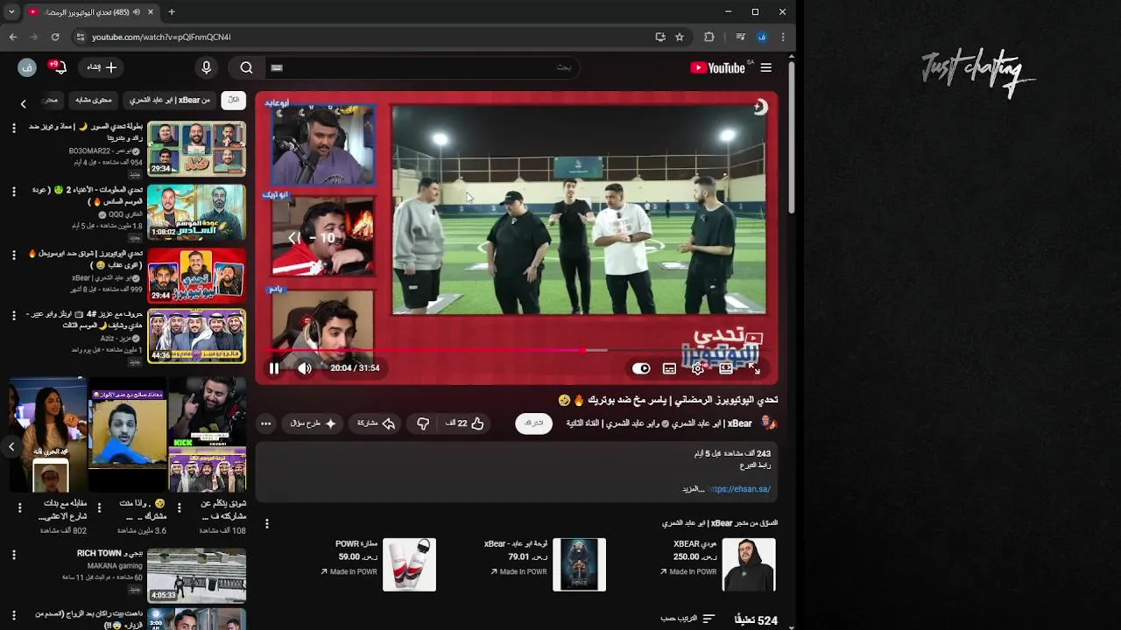Open the merch shelf three-dot menu
Image resolution: width=1121 pixels, height=630 pixels.
point(267,523)
